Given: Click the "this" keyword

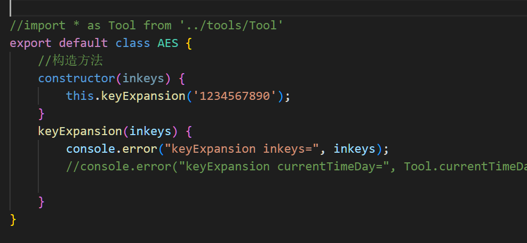Looking at the screenshot, I should pos(79,96).
